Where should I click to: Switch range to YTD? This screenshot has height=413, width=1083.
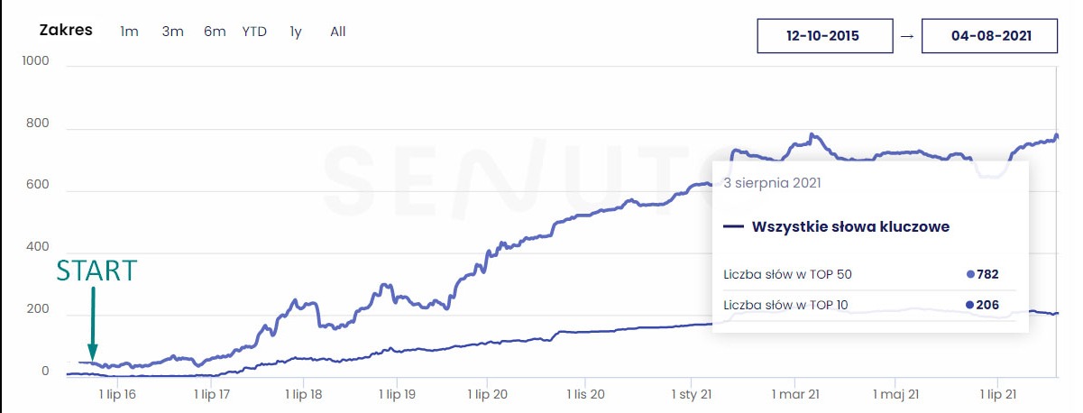[x=254, y=32]
